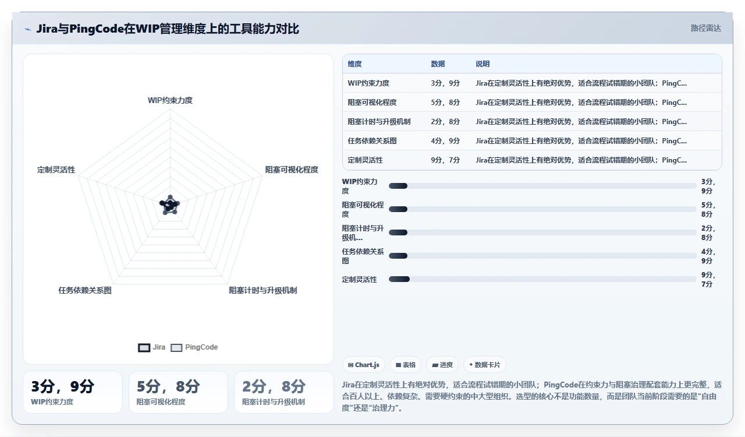Screen dimensions: 745x437
Task: Select the "阻塞计时与升级机制" cell in the table
Action: (384, 122)
